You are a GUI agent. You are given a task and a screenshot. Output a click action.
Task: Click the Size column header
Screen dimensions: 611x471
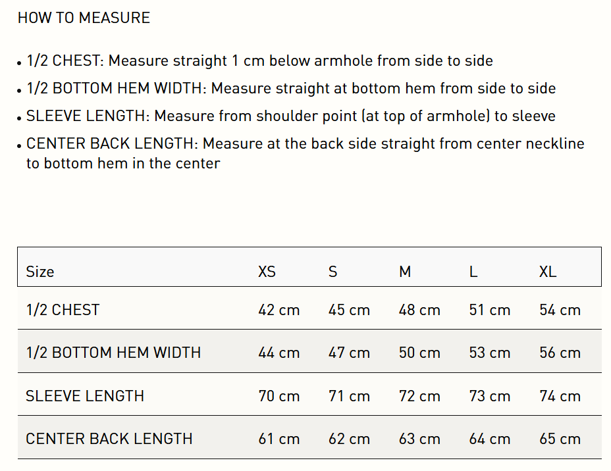coord(40,272)
